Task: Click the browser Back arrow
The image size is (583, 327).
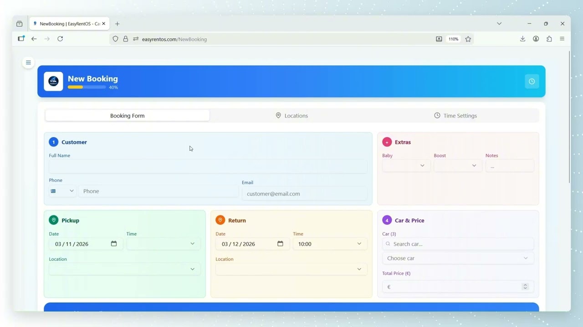Action: 34,39
